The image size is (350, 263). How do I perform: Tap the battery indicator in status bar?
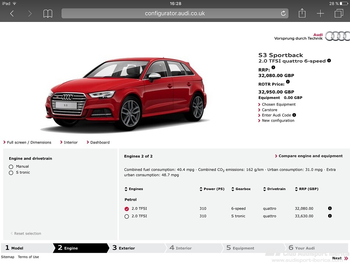point(344,3)
